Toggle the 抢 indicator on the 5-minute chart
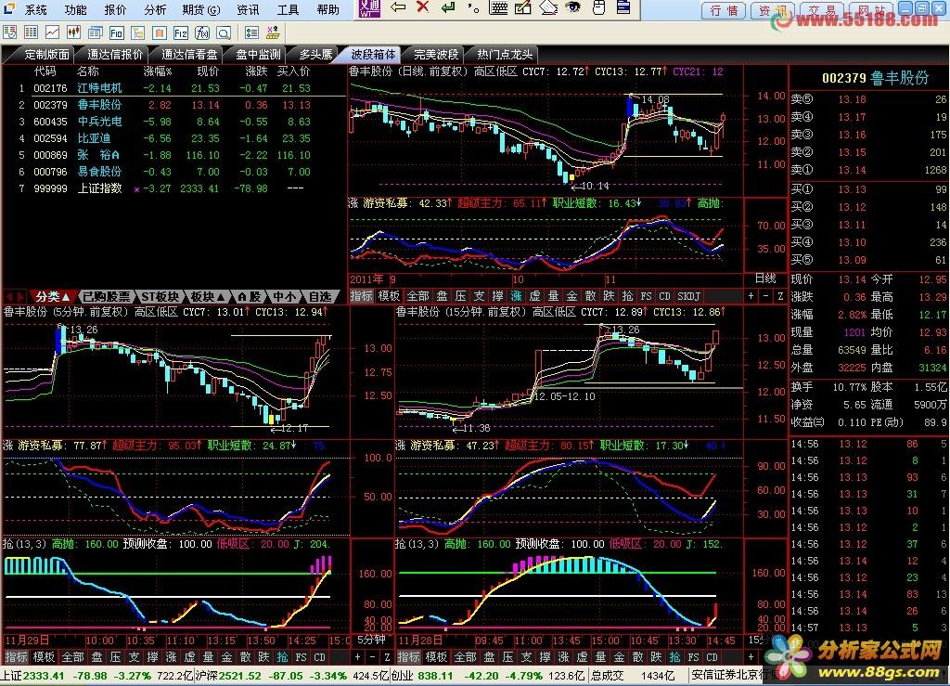Image resolution: width=950 pixels, height=686 pixels. pyautogui.click(x=282, y=657)
